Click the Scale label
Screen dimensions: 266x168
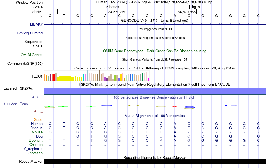(38, 7)
